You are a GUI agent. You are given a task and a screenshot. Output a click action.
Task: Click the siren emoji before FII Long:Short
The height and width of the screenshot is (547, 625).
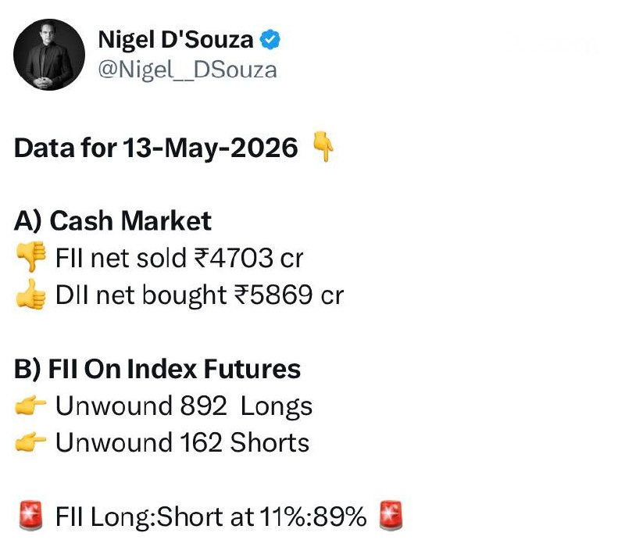tap(31, 516)
